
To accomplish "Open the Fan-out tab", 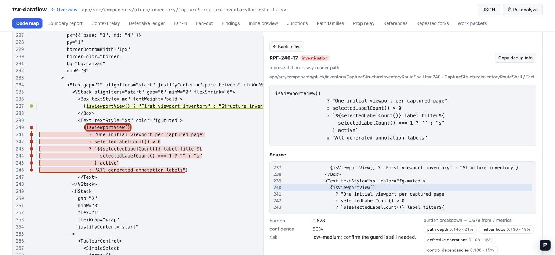I will (x=204, y=23).
